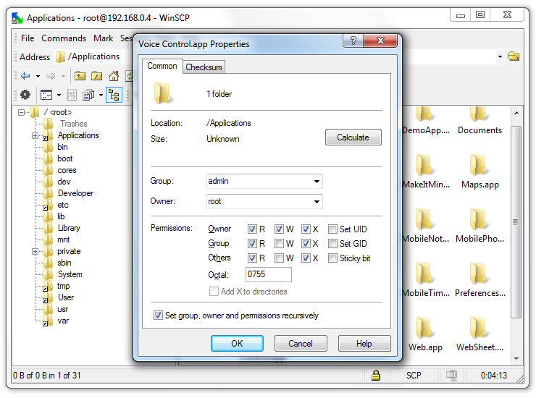Toggle the directory tree view icon
The height and width of the screenshot is (398, 536).
[114, 95]
